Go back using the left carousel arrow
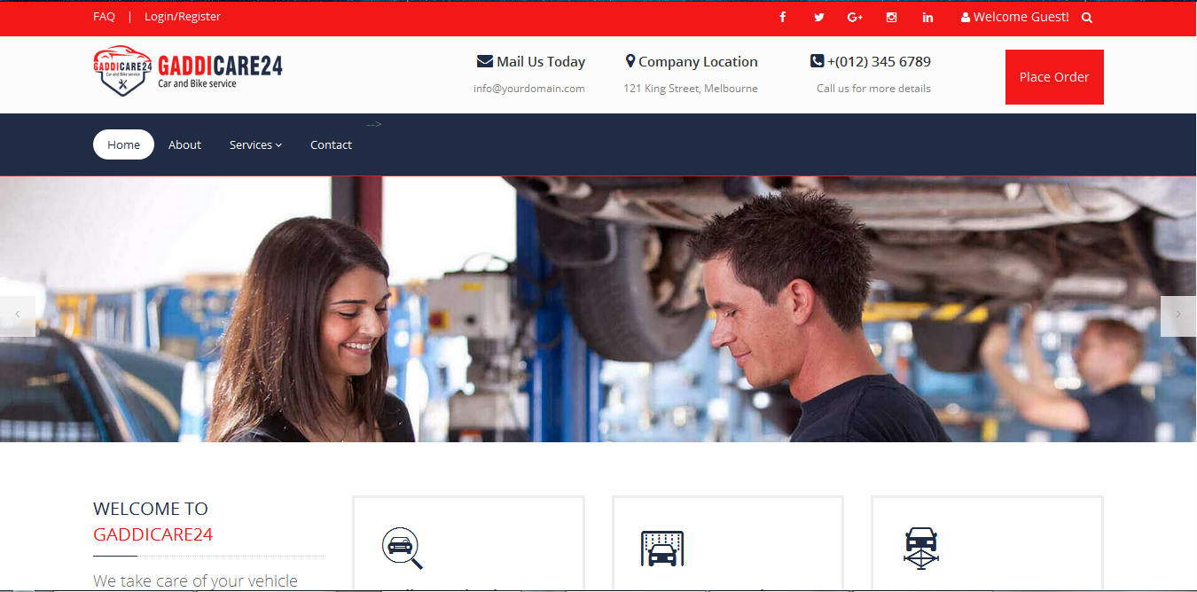1197x592 pixels. pyautogui.click(x=17, y=315)
